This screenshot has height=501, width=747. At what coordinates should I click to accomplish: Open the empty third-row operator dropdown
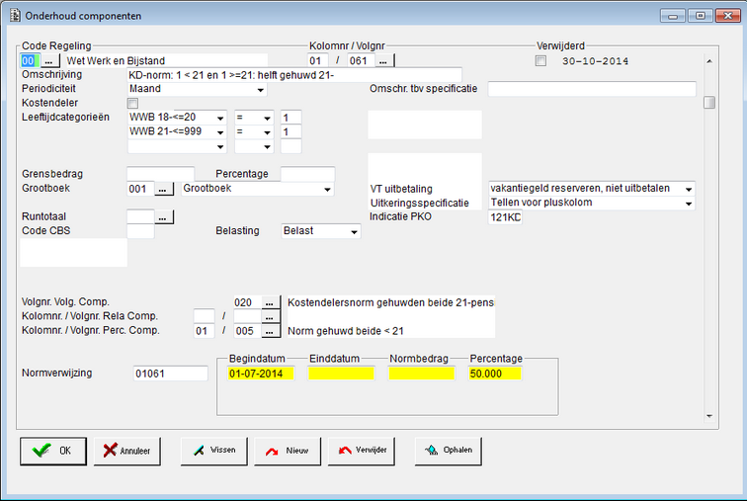click(267, 146)
